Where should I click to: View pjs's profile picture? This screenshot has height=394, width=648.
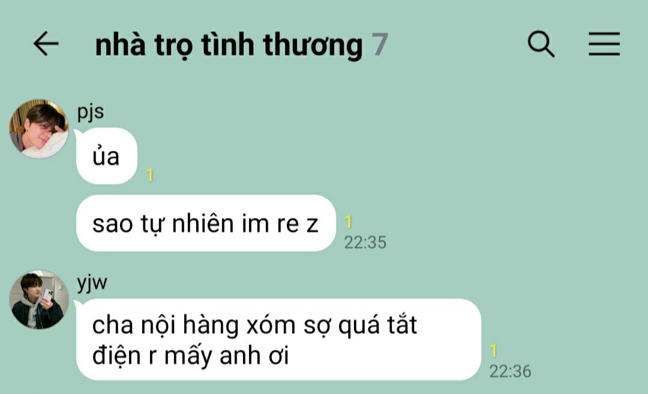click(39, 129)
